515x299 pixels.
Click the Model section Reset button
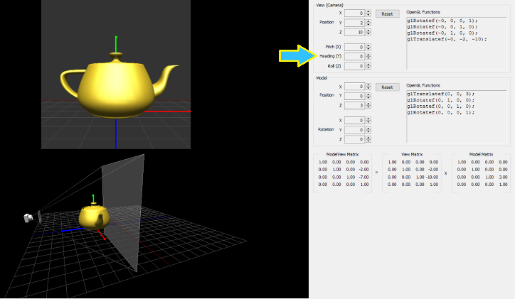387,87
